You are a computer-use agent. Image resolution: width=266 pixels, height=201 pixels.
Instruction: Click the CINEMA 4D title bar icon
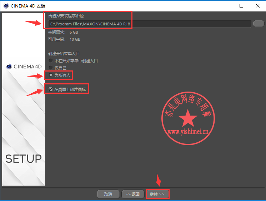[6, 6]
